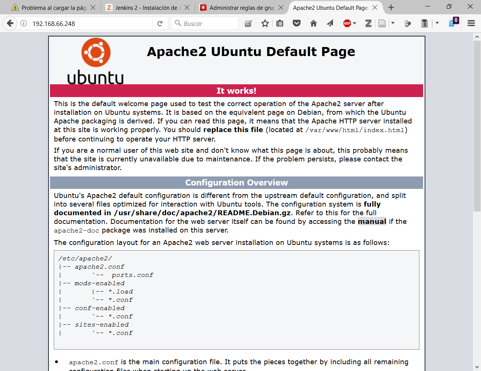
Task: Click the blank page toolbar icon
Action: (382, 23)
